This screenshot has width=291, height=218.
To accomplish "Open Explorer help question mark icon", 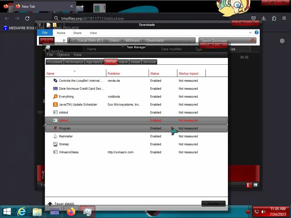I will point(257,32).
